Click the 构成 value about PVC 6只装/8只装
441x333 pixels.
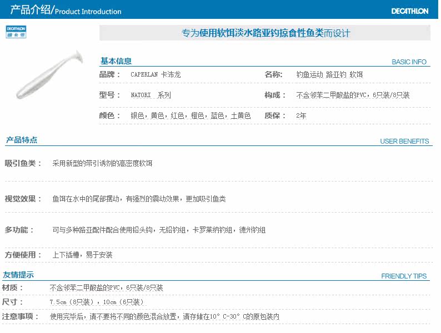pos(353,95)
